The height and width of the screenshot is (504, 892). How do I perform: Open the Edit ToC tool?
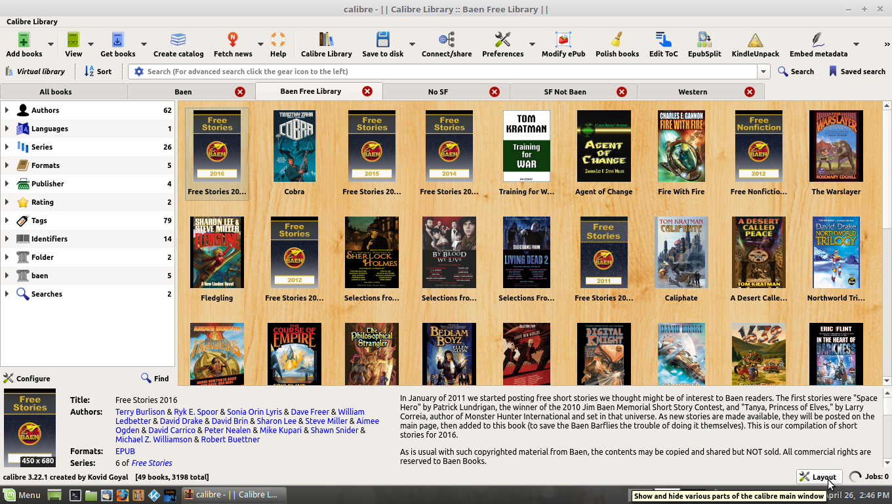coord(663,44)
